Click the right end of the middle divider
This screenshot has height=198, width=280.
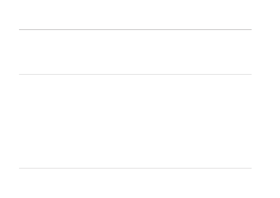pos(251,74)
